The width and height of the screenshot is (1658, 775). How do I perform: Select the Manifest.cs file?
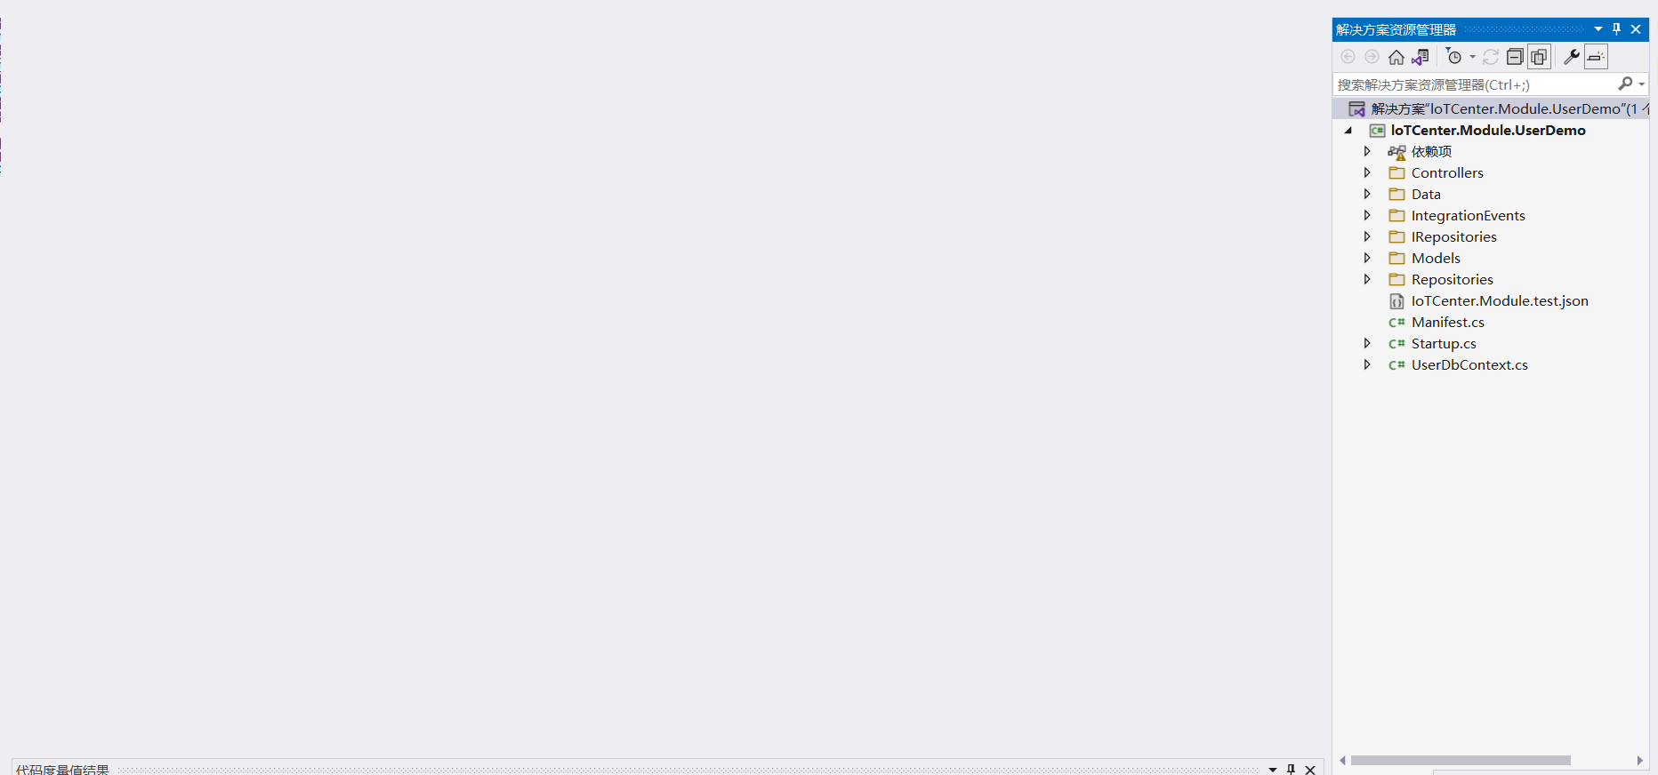[x=1447, y=322]
